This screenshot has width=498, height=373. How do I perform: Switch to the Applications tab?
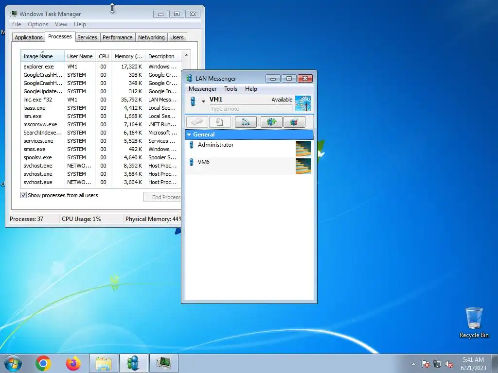pos(29,37)
